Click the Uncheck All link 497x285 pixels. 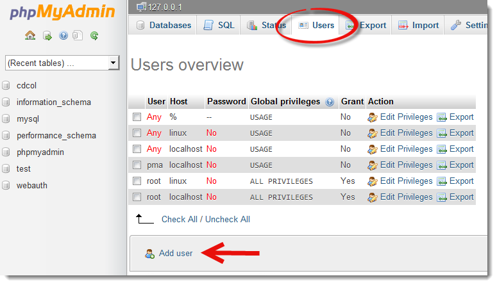tap(228, 219)
